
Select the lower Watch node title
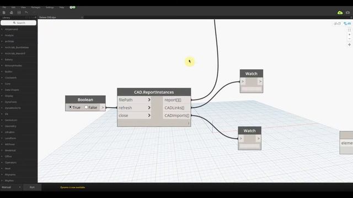249,131
